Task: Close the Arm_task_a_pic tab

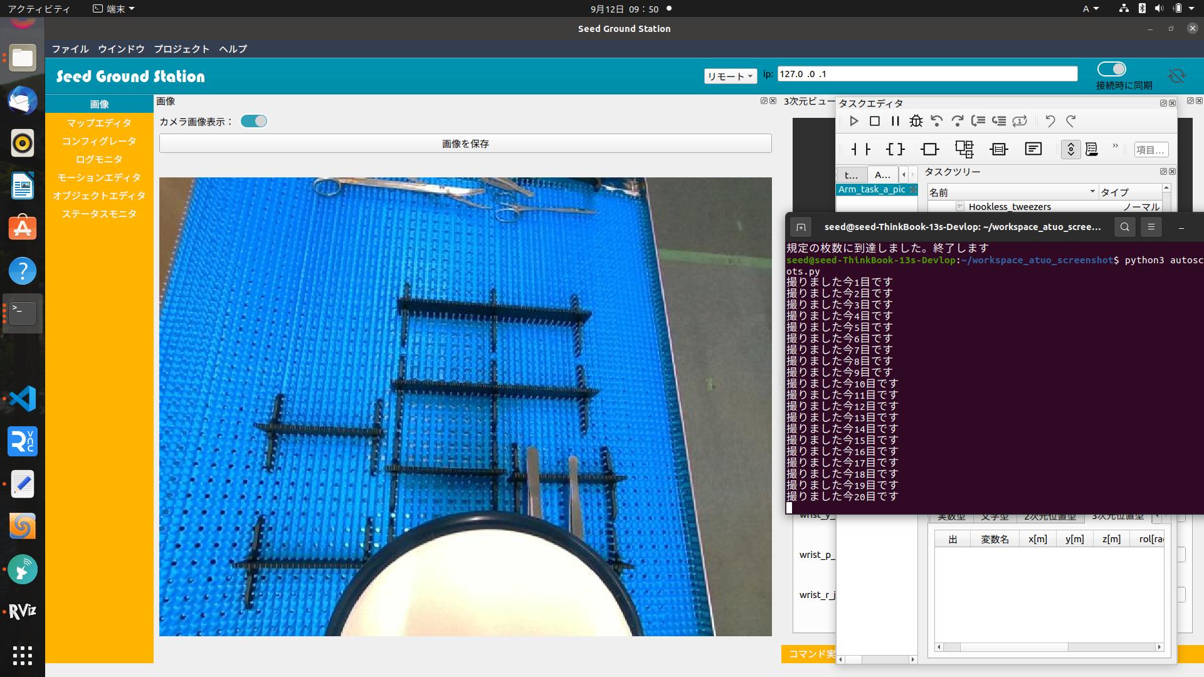Action: (913, 189)
